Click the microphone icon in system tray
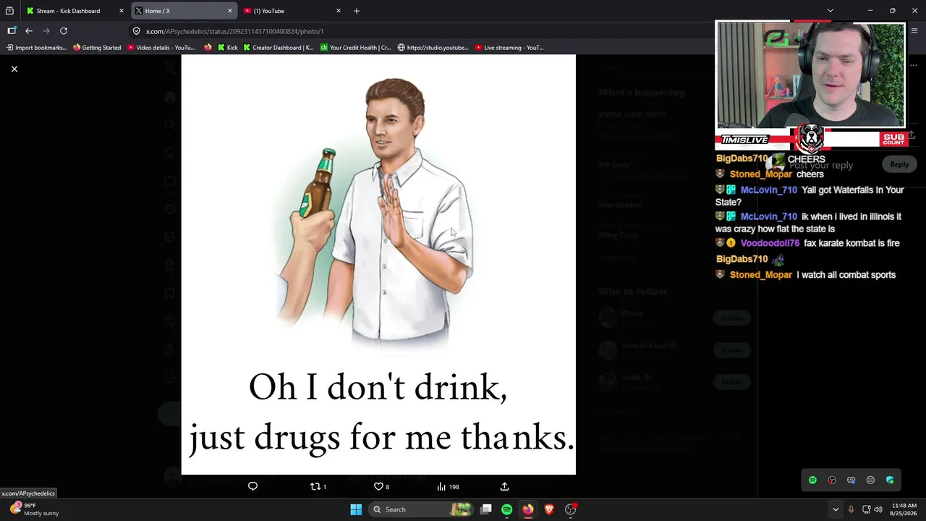 pos(851,509)
